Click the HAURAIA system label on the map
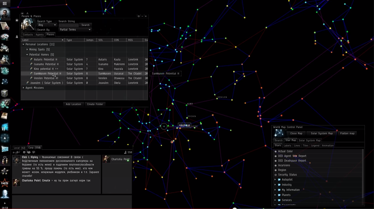 pyautogui.click(x=184, y=126)
